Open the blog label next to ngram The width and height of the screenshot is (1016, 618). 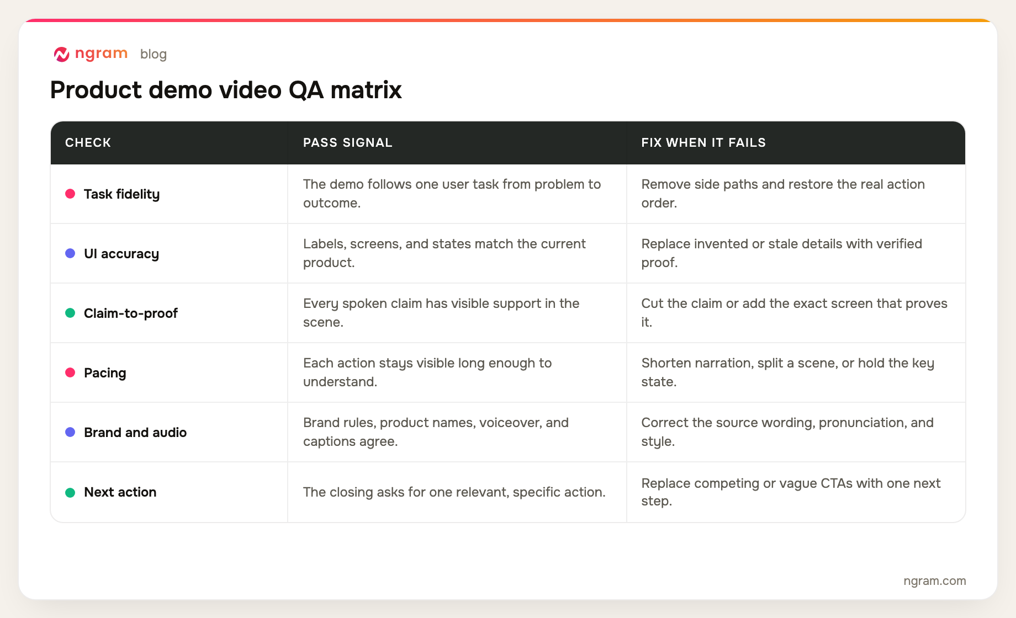[154, 54]
